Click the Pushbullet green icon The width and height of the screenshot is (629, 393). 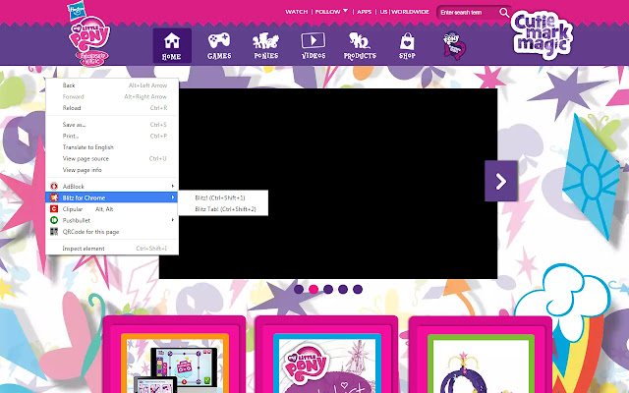point(54,220)
